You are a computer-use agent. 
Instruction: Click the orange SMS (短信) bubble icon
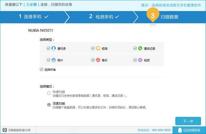98,48
